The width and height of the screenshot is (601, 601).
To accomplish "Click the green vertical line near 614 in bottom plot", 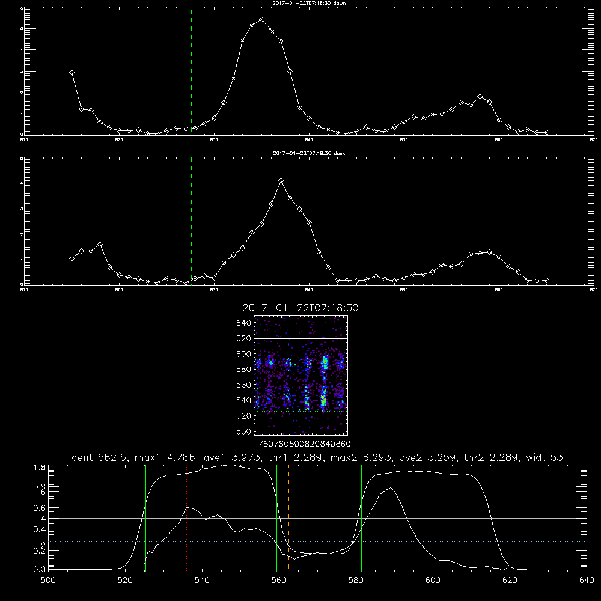I will (487, 518).
